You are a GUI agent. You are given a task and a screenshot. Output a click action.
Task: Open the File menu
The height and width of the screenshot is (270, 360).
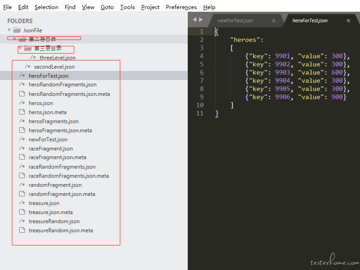(x=7, y=7)
